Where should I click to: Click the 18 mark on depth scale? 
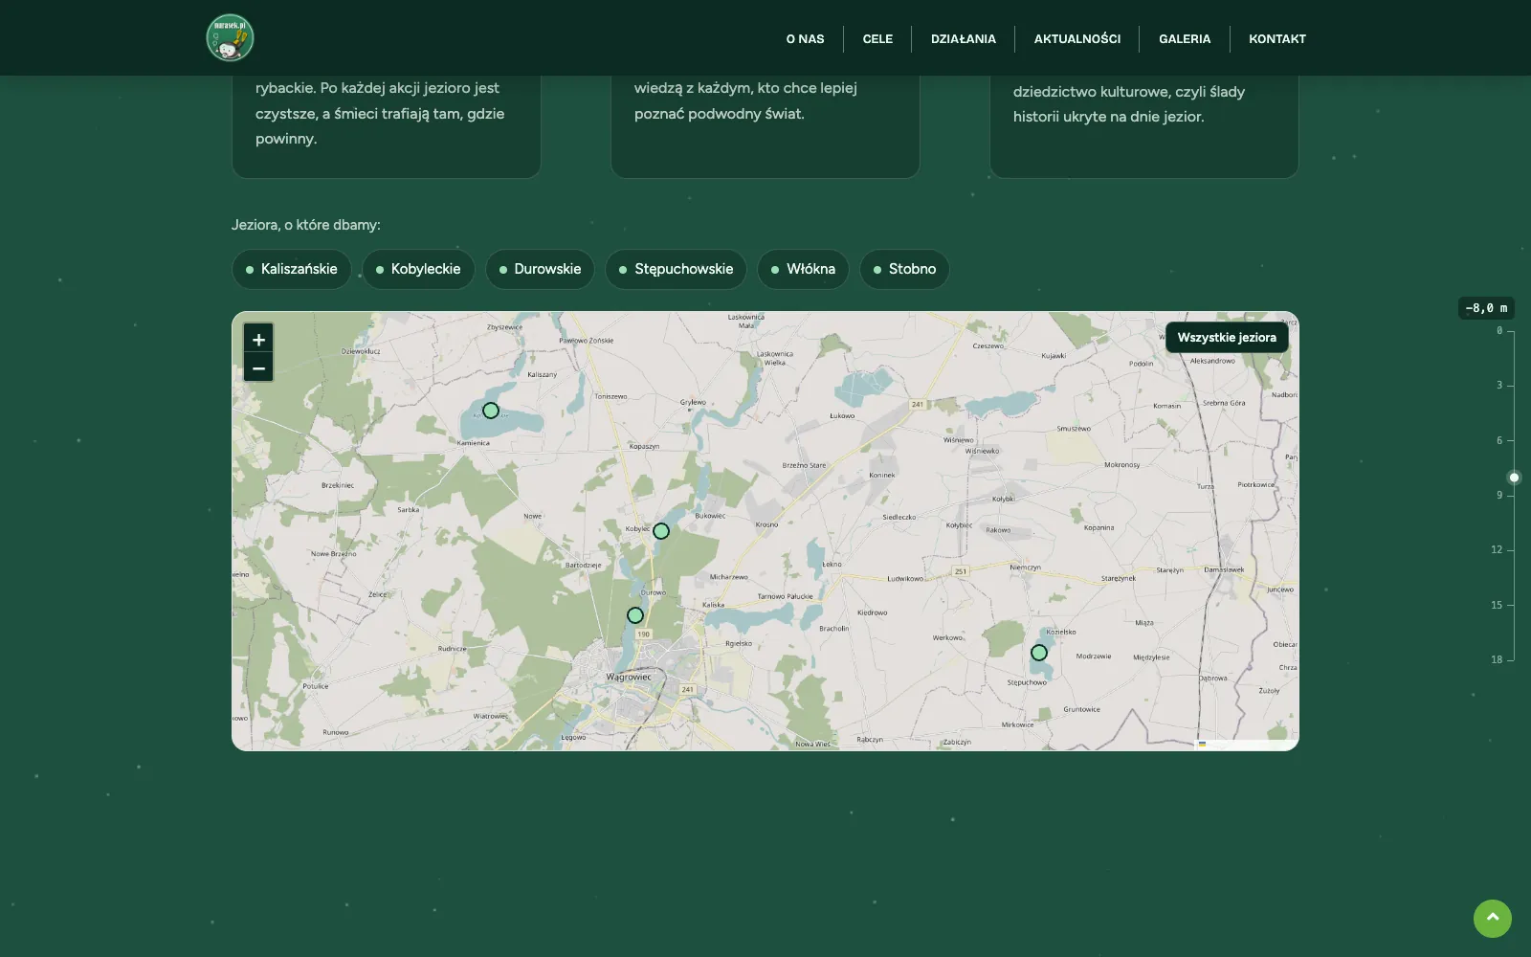click(1497, 659)
